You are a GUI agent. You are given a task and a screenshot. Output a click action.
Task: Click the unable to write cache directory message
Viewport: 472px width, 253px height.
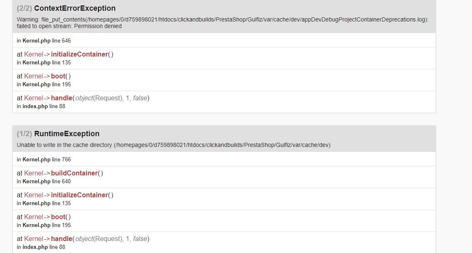[173, 145]
